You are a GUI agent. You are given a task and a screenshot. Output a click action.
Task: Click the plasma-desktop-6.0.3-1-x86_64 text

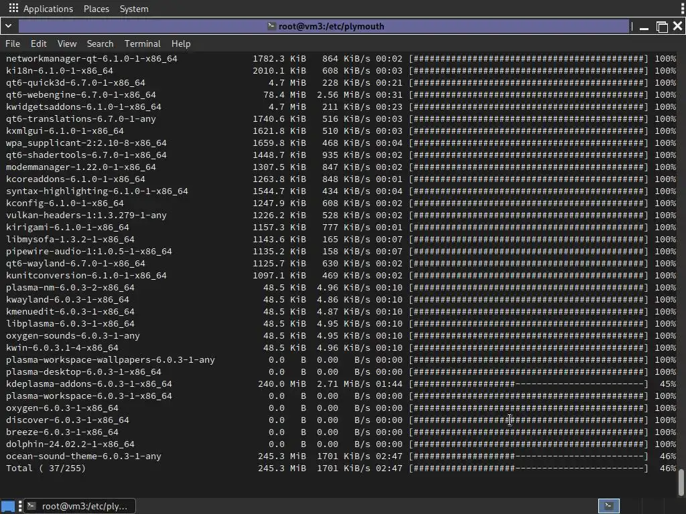click(84, 372)
